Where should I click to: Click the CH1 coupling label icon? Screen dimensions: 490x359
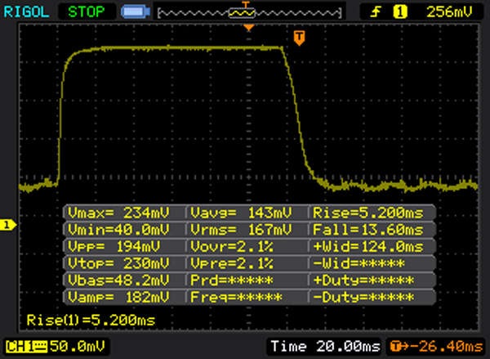point(27,347)
